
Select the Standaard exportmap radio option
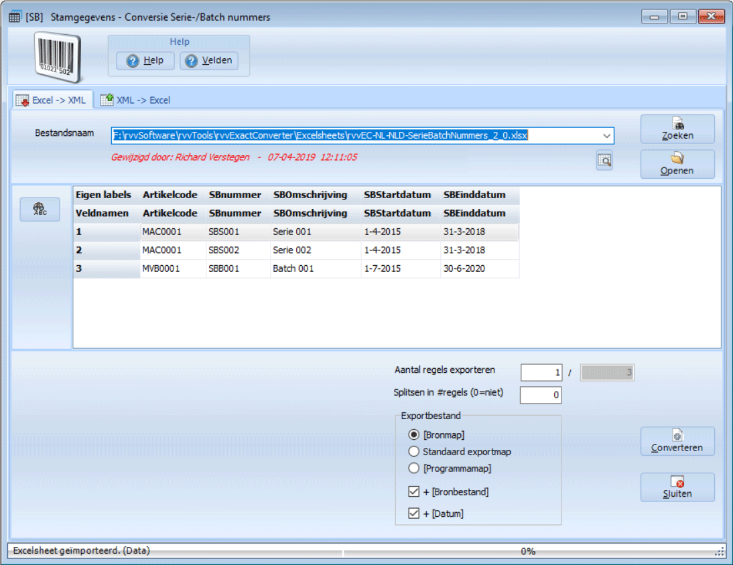click(414, 452)
